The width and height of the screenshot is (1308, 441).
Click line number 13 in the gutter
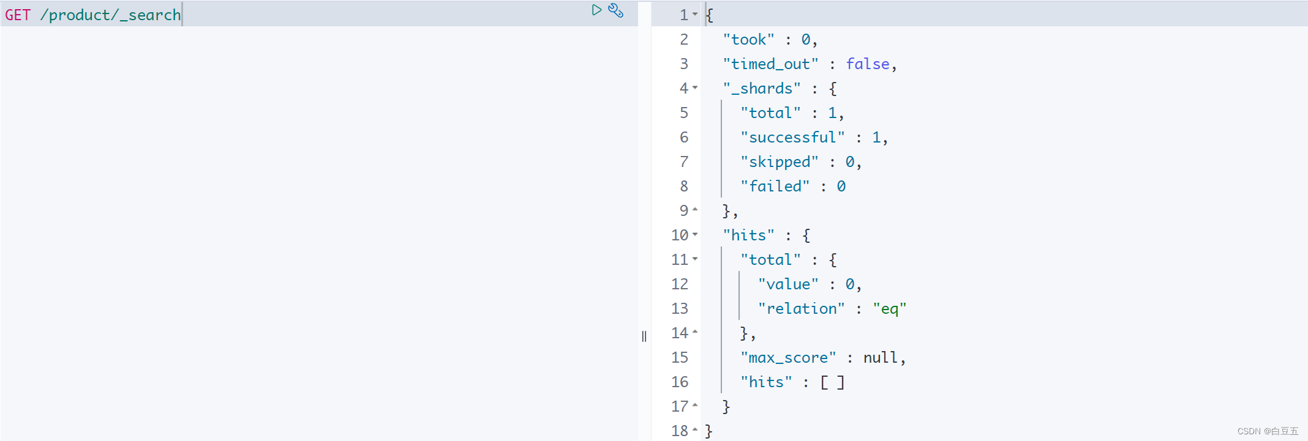680,309
